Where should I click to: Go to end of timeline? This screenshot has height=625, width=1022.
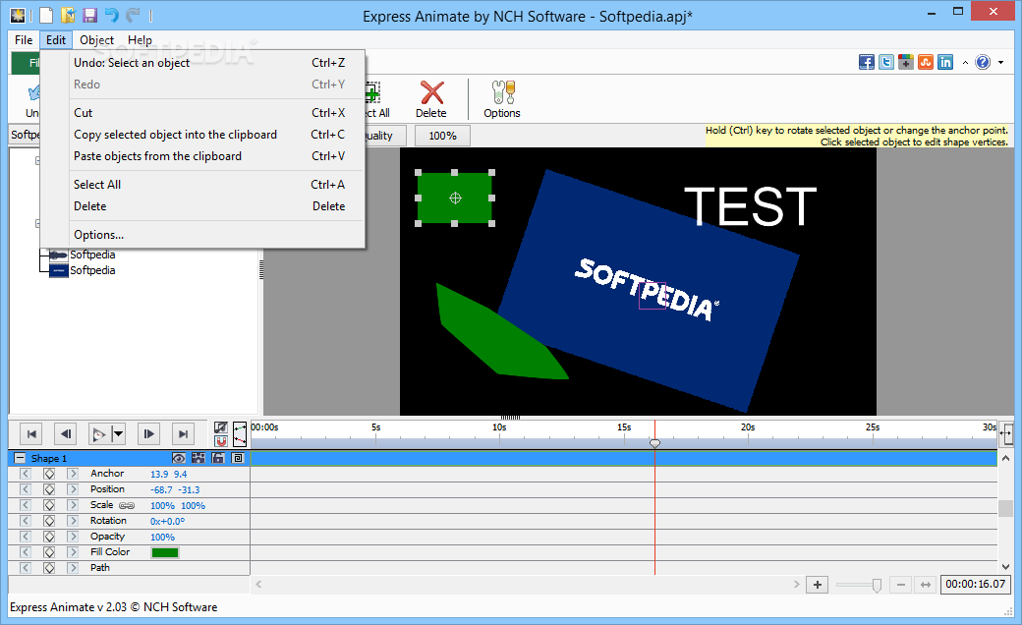pyautogui.click(x=183, y=434)
